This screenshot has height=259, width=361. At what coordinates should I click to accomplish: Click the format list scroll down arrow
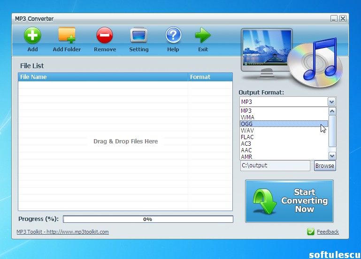[x=332, y=156]
